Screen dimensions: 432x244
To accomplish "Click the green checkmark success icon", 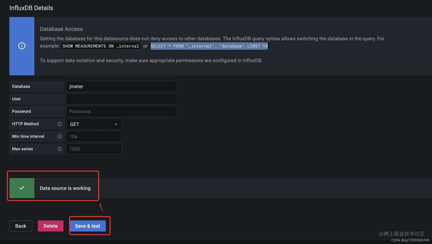I will click(x=22, y=188).
